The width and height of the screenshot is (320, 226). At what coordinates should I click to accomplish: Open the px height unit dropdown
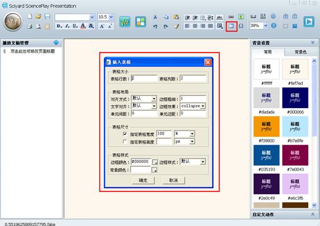[192, 142]
